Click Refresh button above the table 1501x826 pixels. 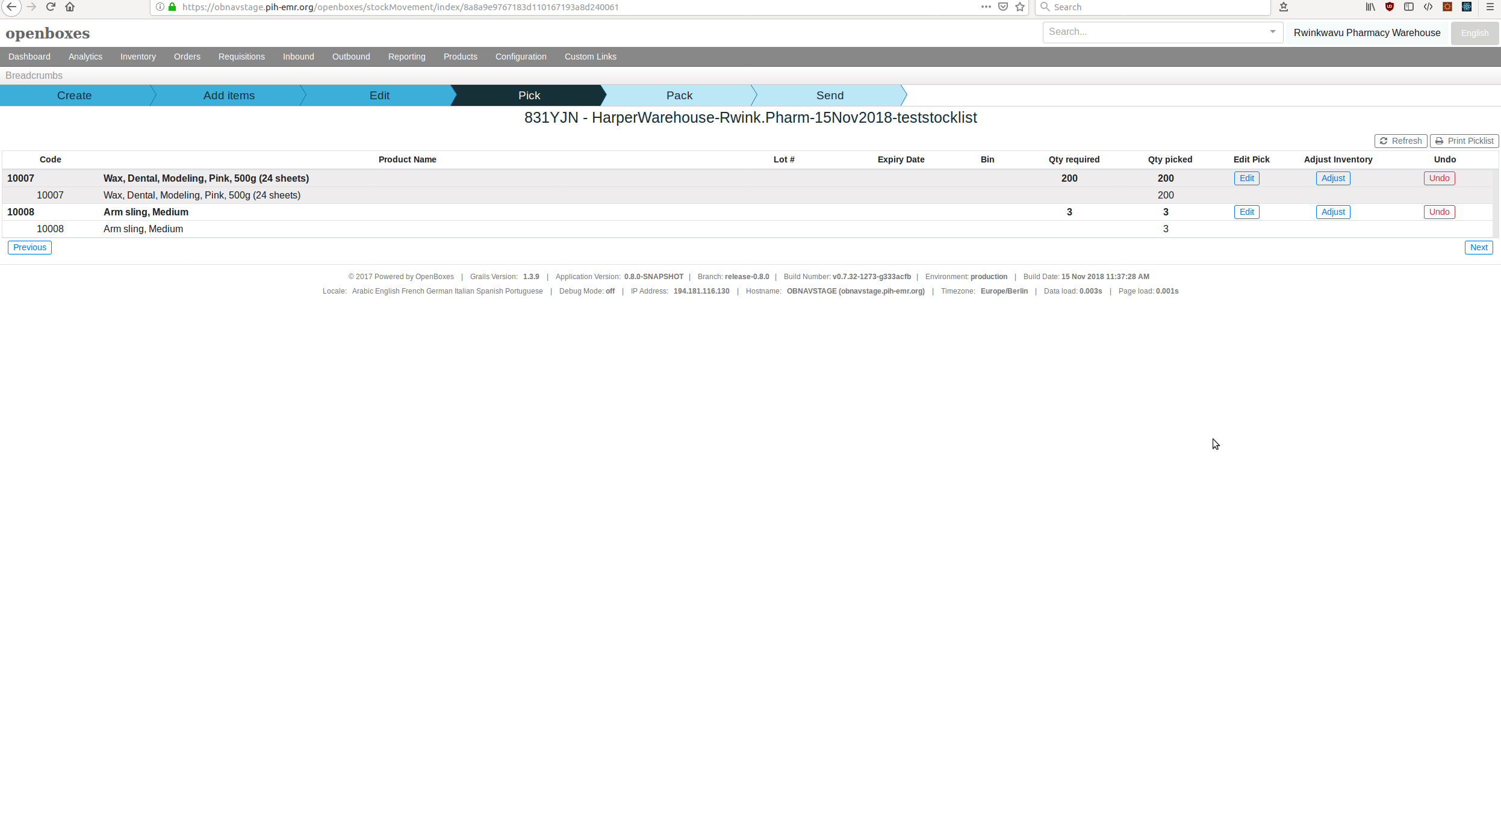(x=1400, y=141)
